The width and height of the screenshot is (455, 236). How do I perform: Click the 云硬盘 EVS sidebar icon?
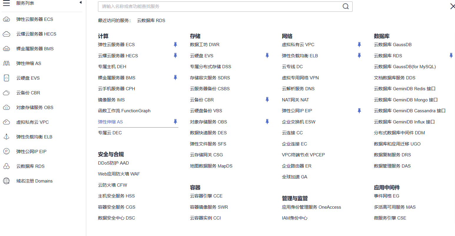point(7,78)
